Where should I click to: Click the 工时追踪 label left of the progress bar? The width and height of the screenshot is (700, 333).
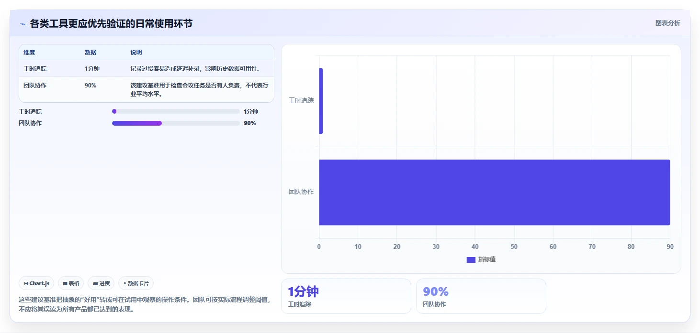[x=30, y=112]
